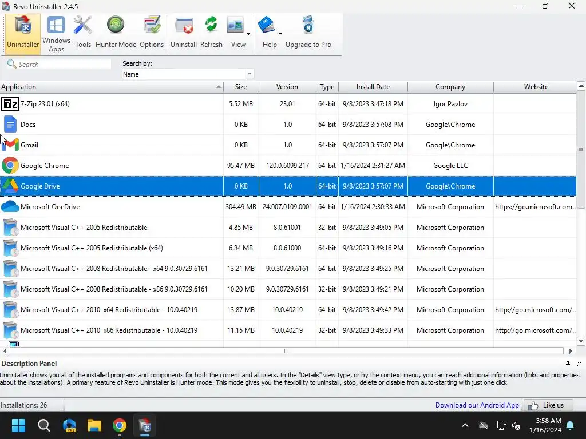Viewport: 586px width, 439px height.
Task: Click the Docs application icon
Action: (10, 124)
